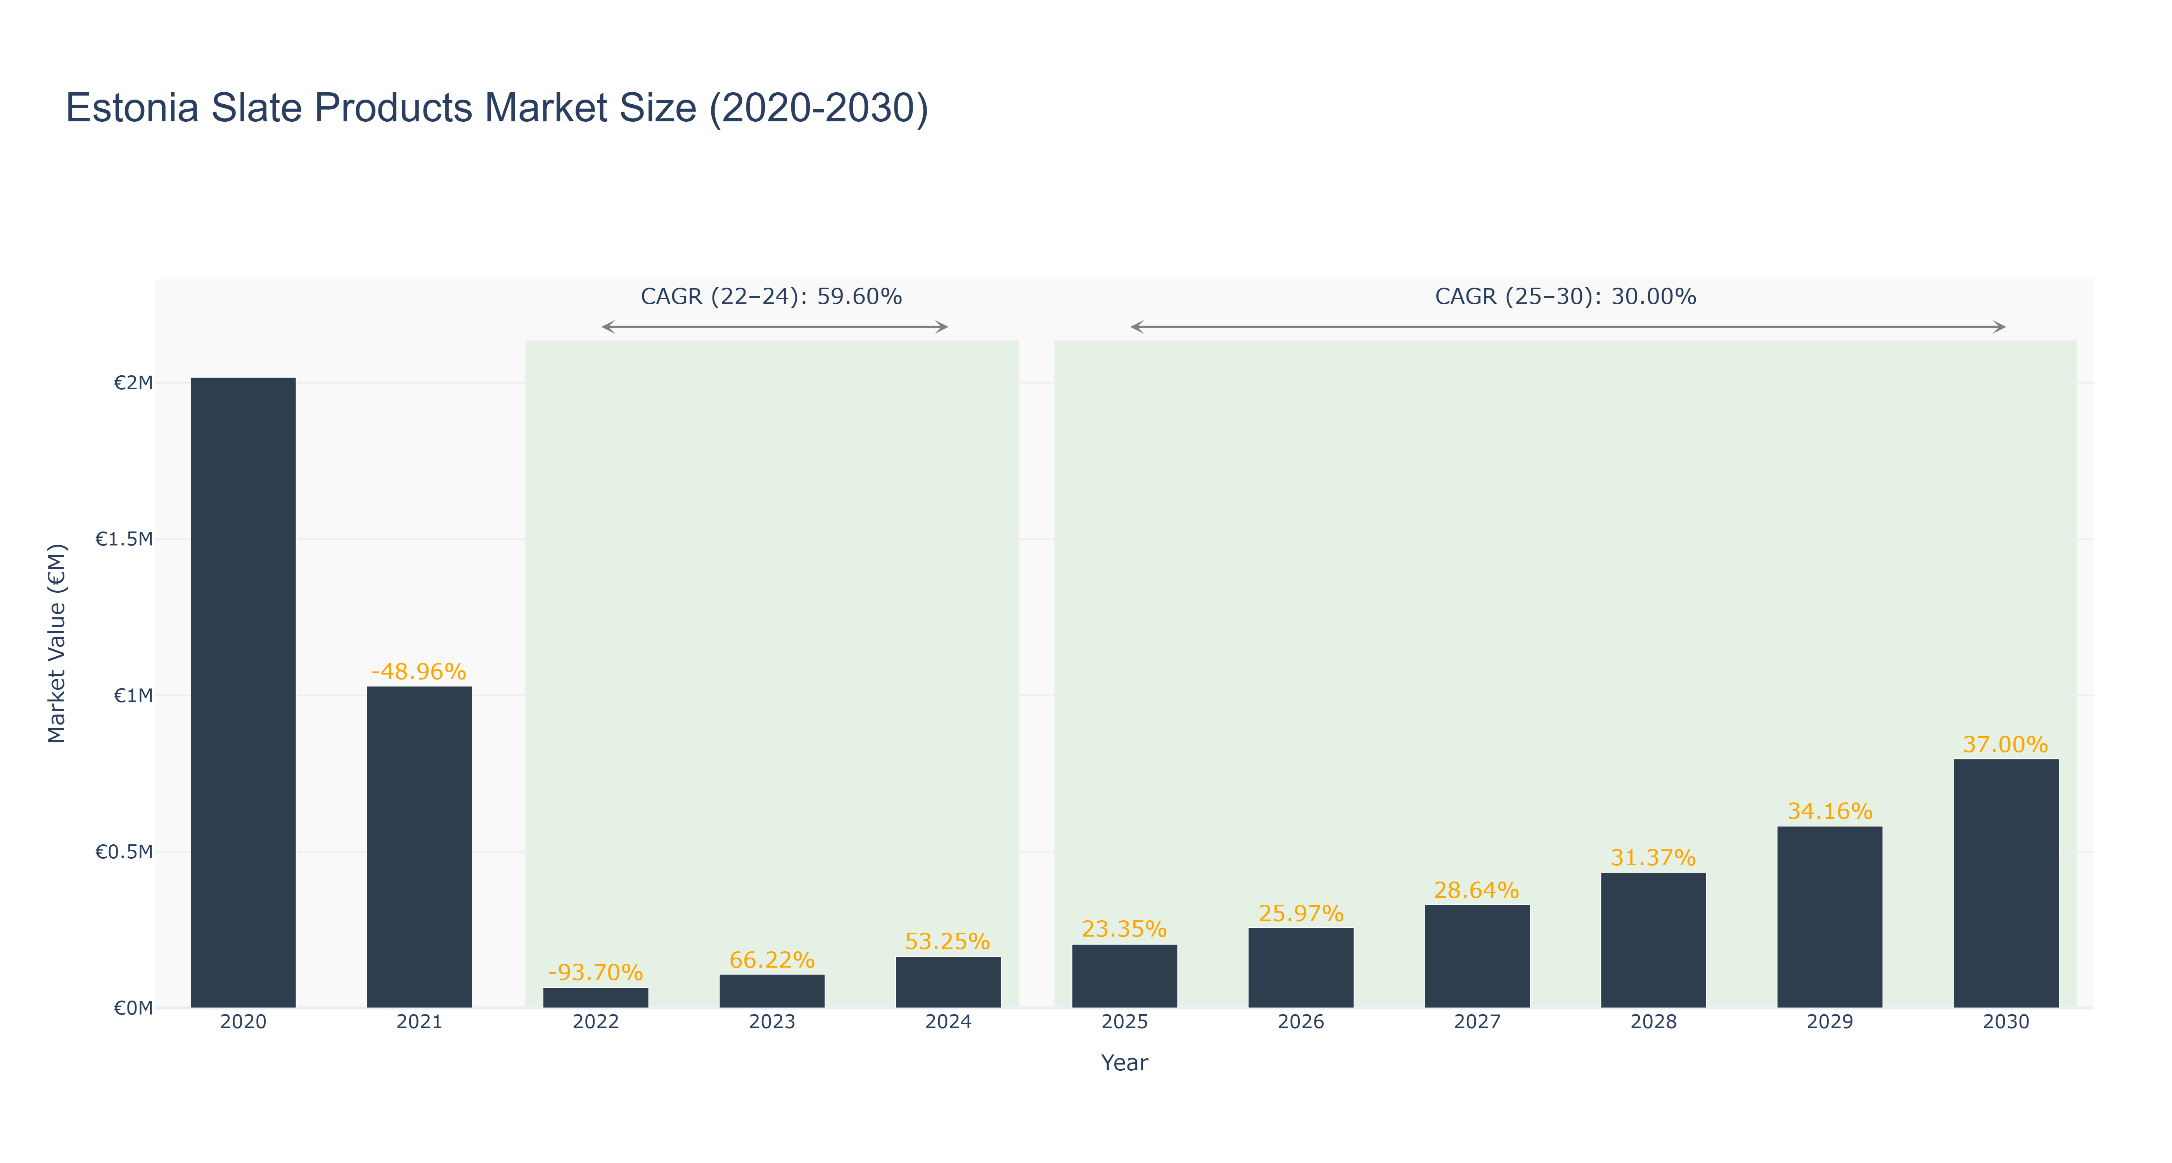Click the 2023 x-axis tick label
This screenshot has width=2172, height=1163.
pos(771,1022)
